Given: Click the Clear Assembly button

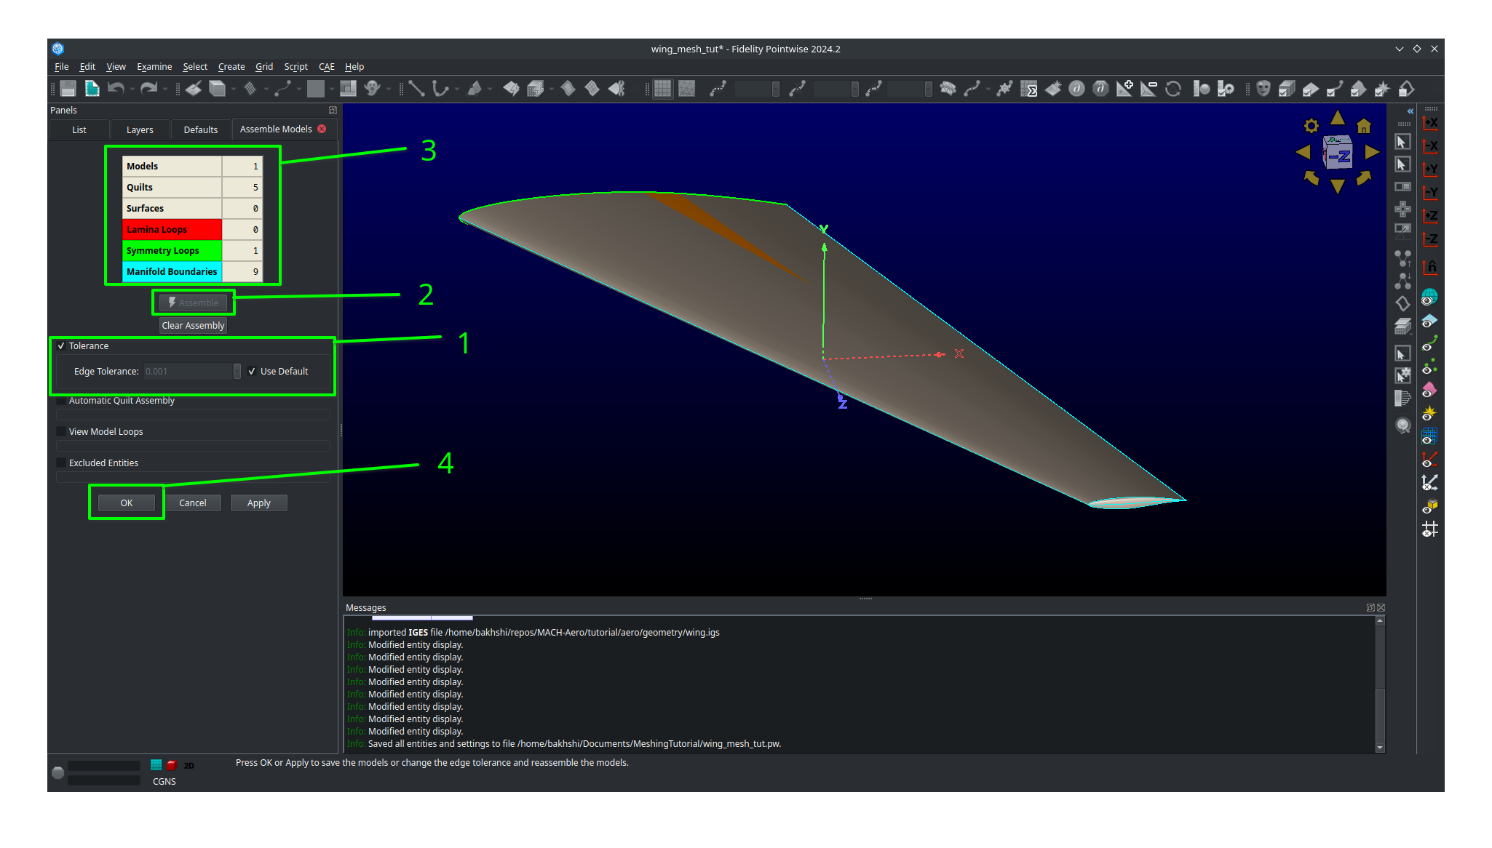Looking at the screenshot, I should pos(192,325).
